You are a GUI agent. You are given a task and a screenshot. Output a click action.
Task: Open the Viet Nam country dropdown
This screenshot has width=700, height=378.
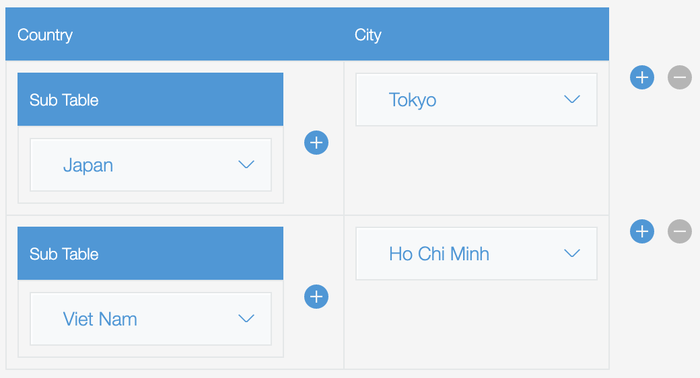[150, 319]
